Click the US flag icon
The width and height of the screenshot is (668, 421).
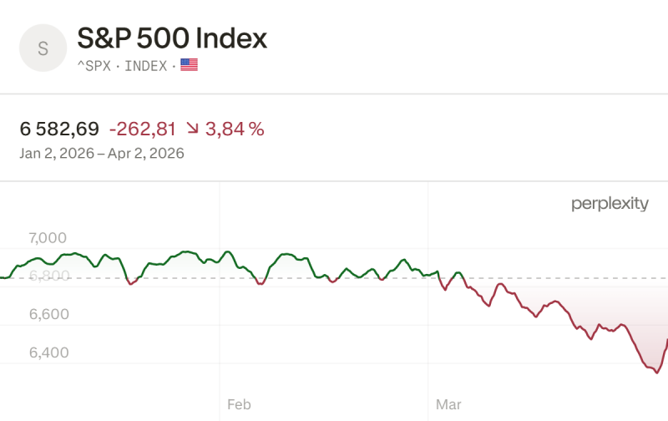pos(190,65)
